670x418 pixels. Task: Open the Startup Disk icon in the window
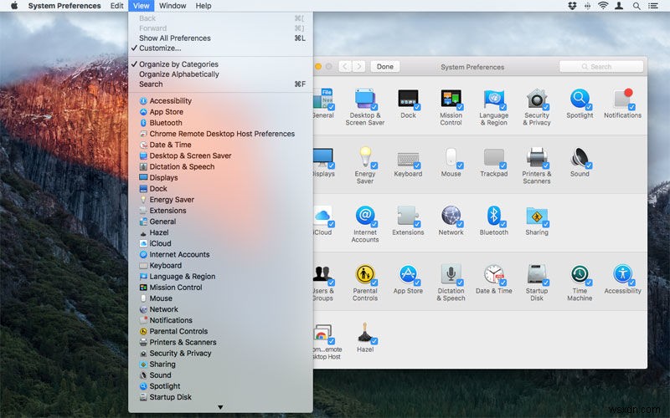click(x=536, y=274)
